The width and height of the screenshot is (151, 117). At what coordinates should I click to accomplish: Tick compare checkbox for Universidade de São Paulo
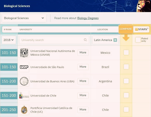[126, 67]
